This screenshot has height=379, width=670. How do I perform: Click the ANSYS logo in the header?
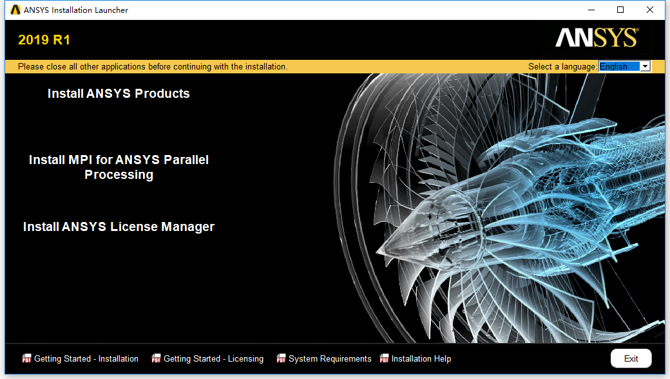click(x=597, y=38)
